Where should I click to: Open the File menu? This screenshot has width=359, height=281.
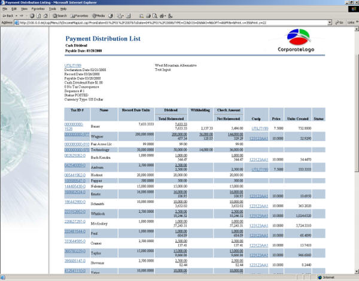click(x=5, y=9)
